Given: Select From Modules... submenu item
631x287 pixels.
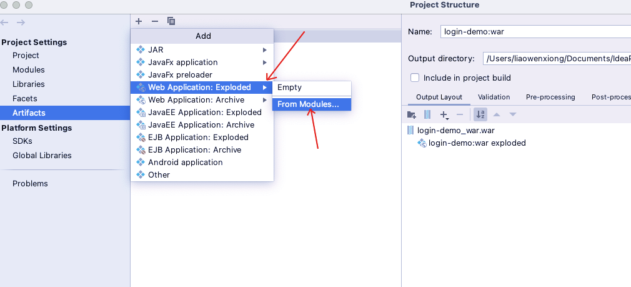Looking at the screenshot, I should (312, 104).
